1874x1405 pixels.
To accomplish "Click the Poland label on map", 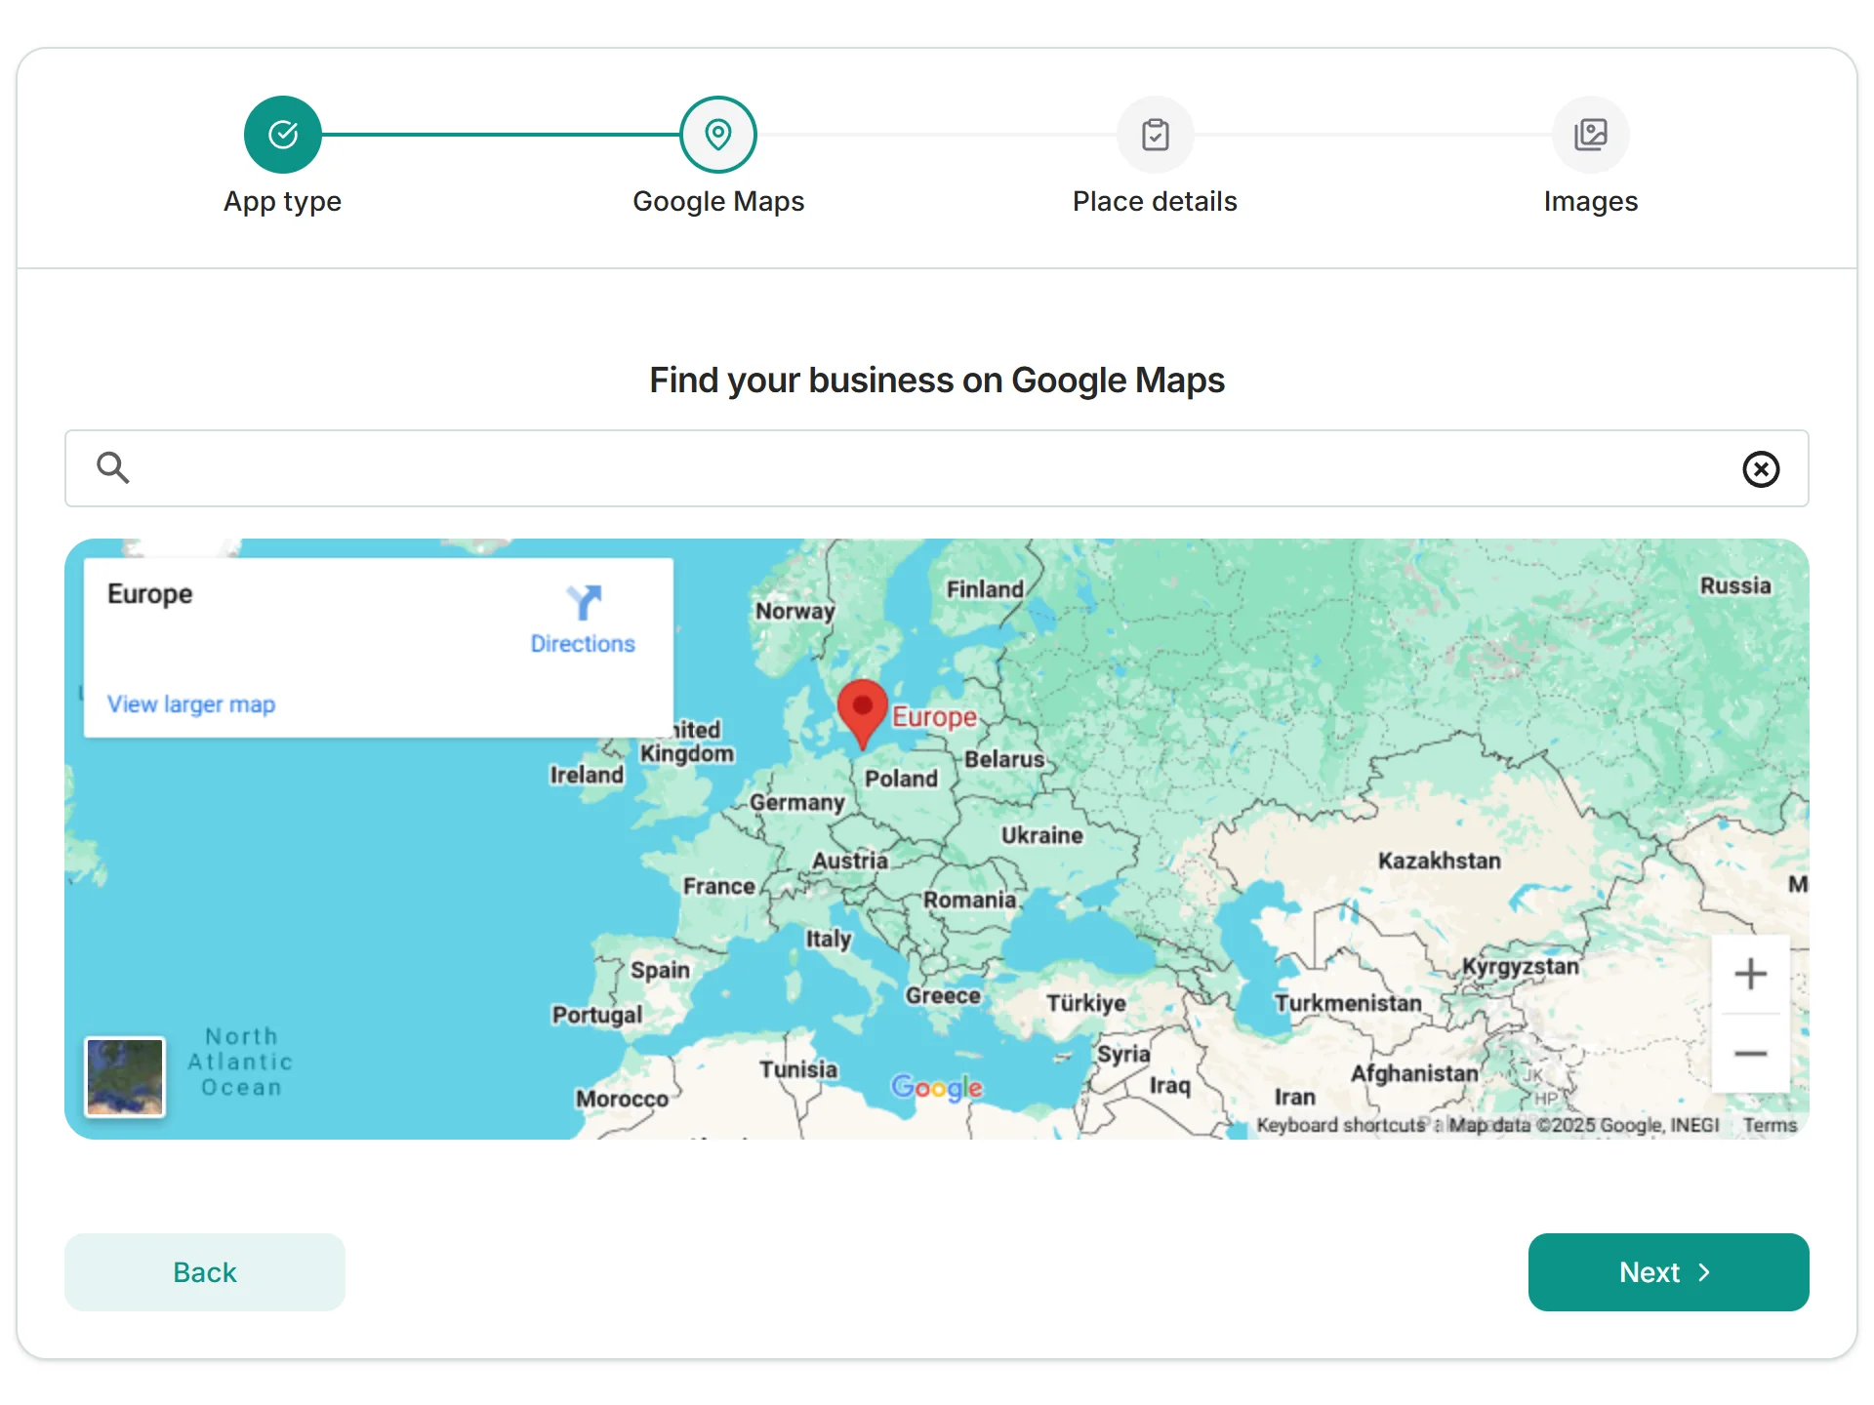I will 901,779.
